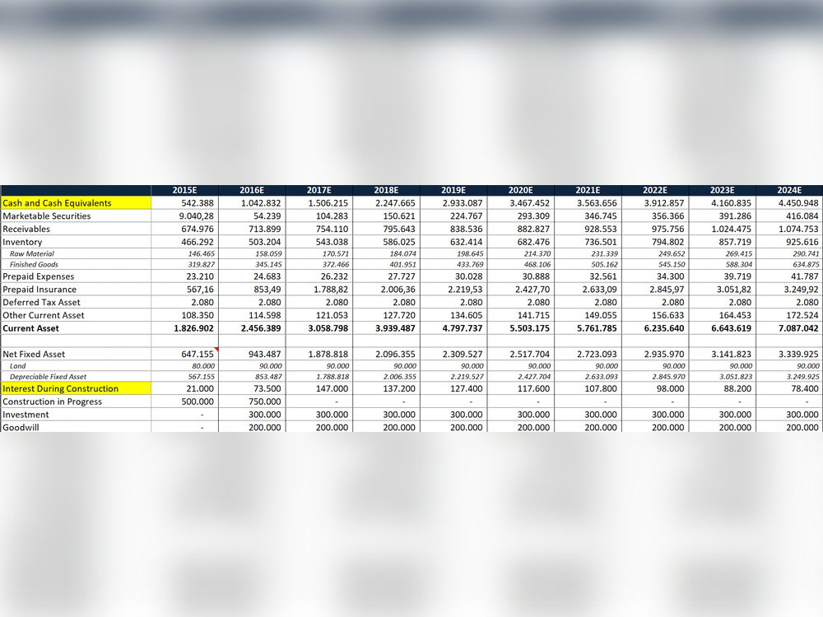Click Receivables value 674.976
Screen dimensions: 823x617
pyautogui.click(x=198, y=230)
